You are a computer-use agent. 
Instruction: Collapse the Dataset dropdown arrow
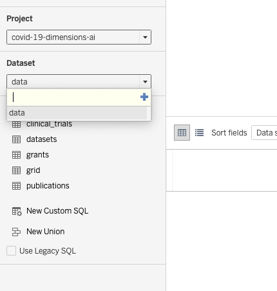point(145,82)
